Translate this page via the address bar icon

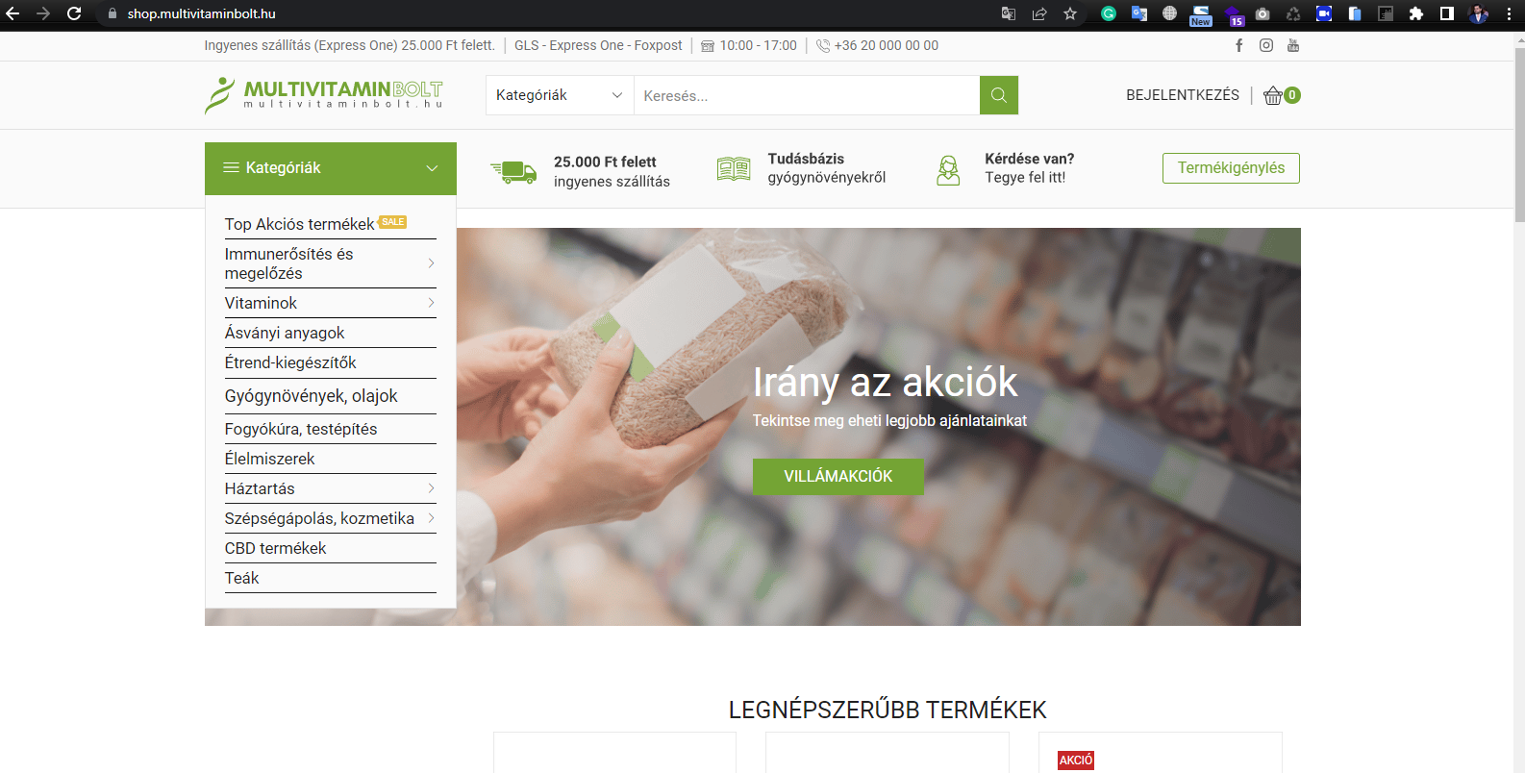tap(1009, 13)
